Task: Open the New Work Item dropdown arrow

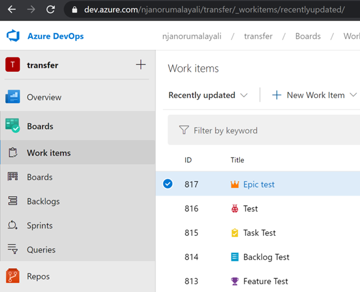Action: (353, 95)
